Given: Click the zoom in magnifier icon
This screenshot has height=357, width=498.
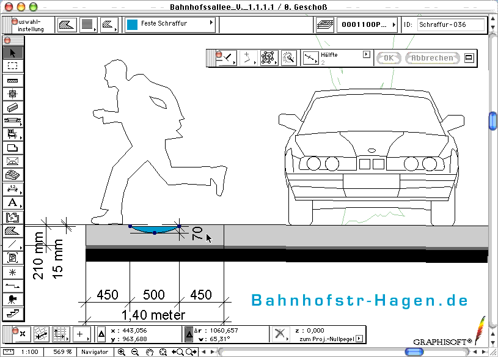Looking at the screenshot, I should click(x=122, y=352).
